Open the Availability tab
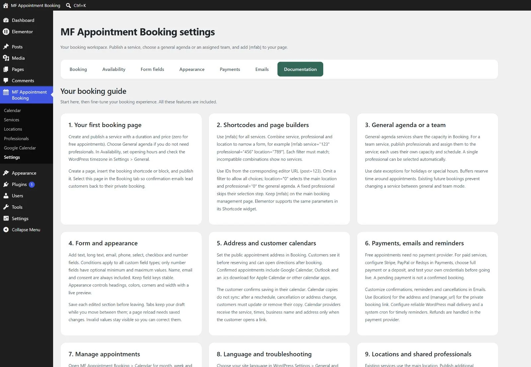Image resolution: width=531 pixels, height=367 pixels. click(114, 69)
